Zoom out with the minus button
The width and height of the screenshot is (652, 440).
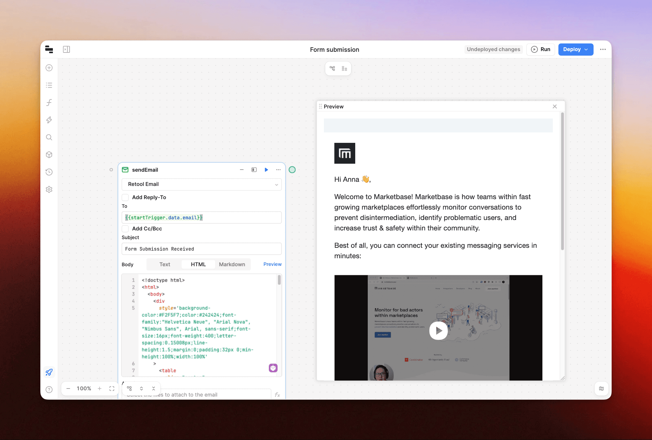pyautogui.click(x=68, y=389)
